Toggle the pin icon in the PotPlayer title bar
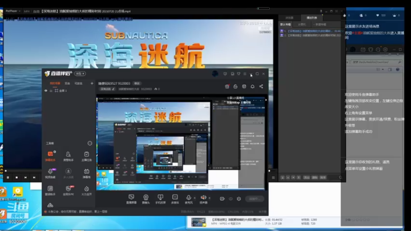Viewport: 411px width, 231px height. (x=321, y=11)
